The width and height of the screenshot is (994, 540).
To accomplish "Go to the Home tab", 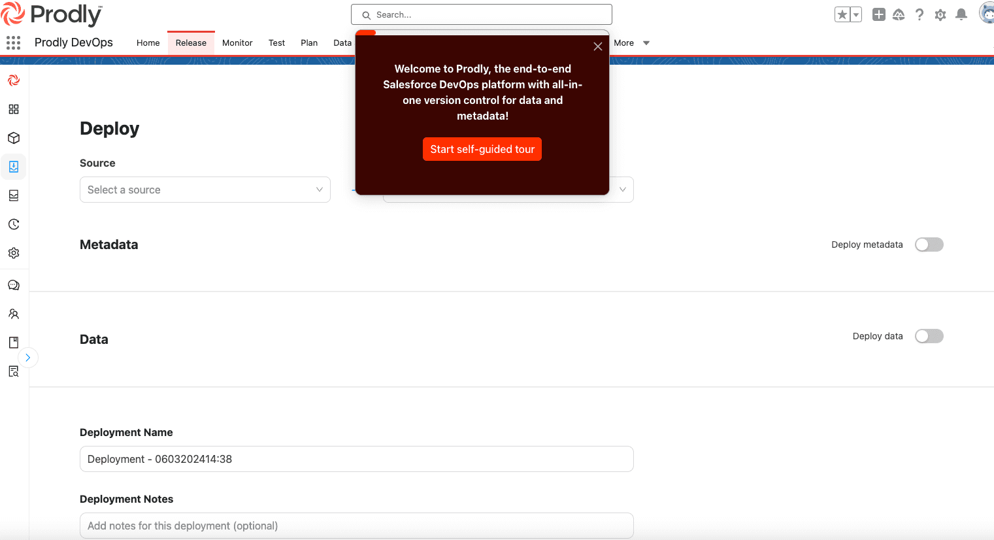I will (148, 43).
